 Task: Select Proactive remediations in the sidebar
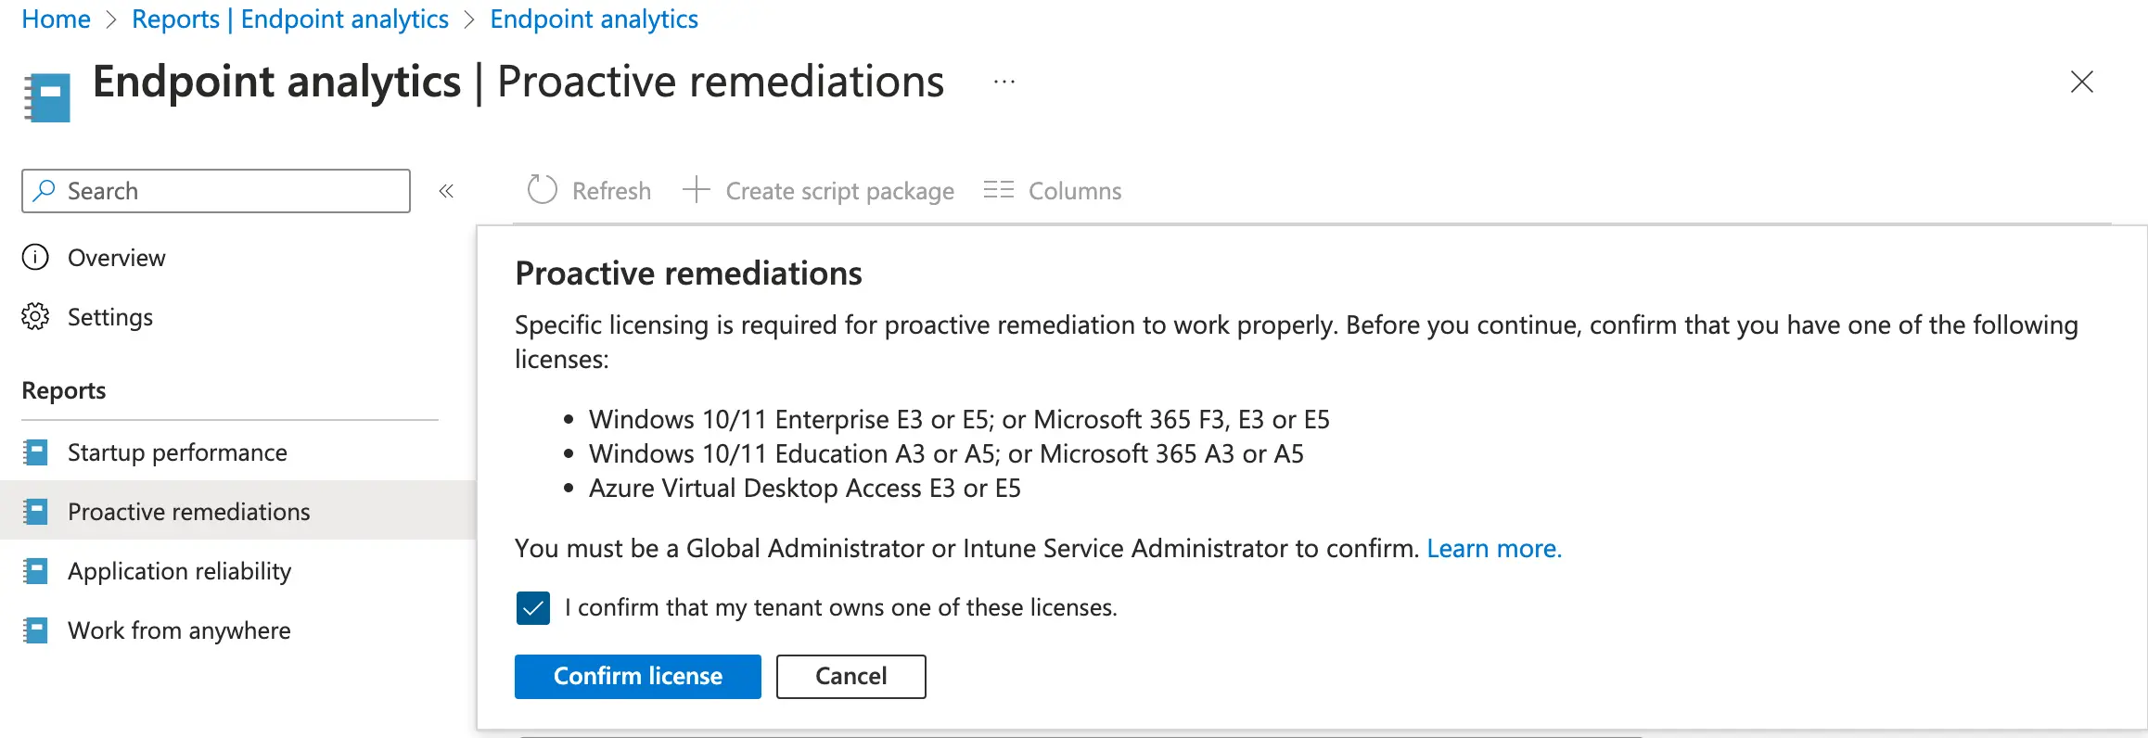188,512
